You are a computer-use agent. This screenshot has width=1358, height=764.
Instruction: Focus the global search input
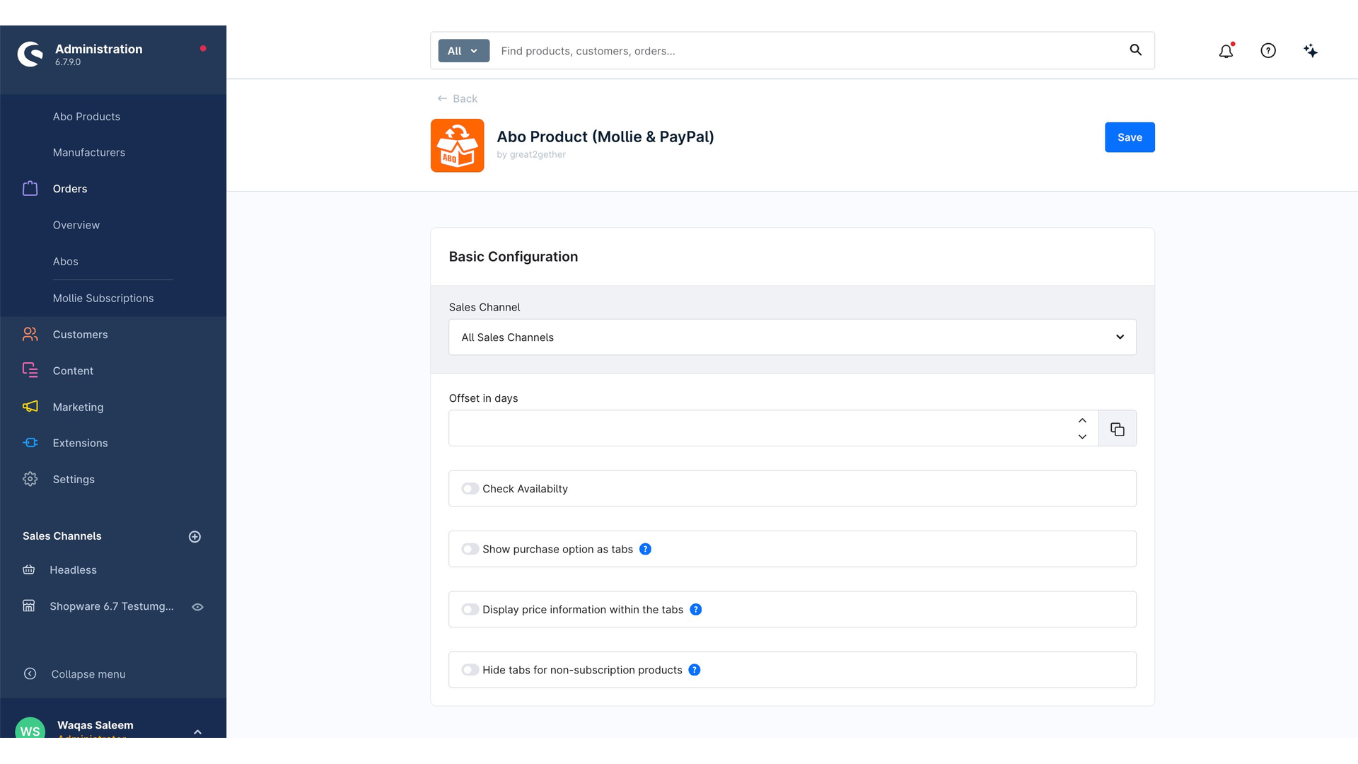[806, 51]
